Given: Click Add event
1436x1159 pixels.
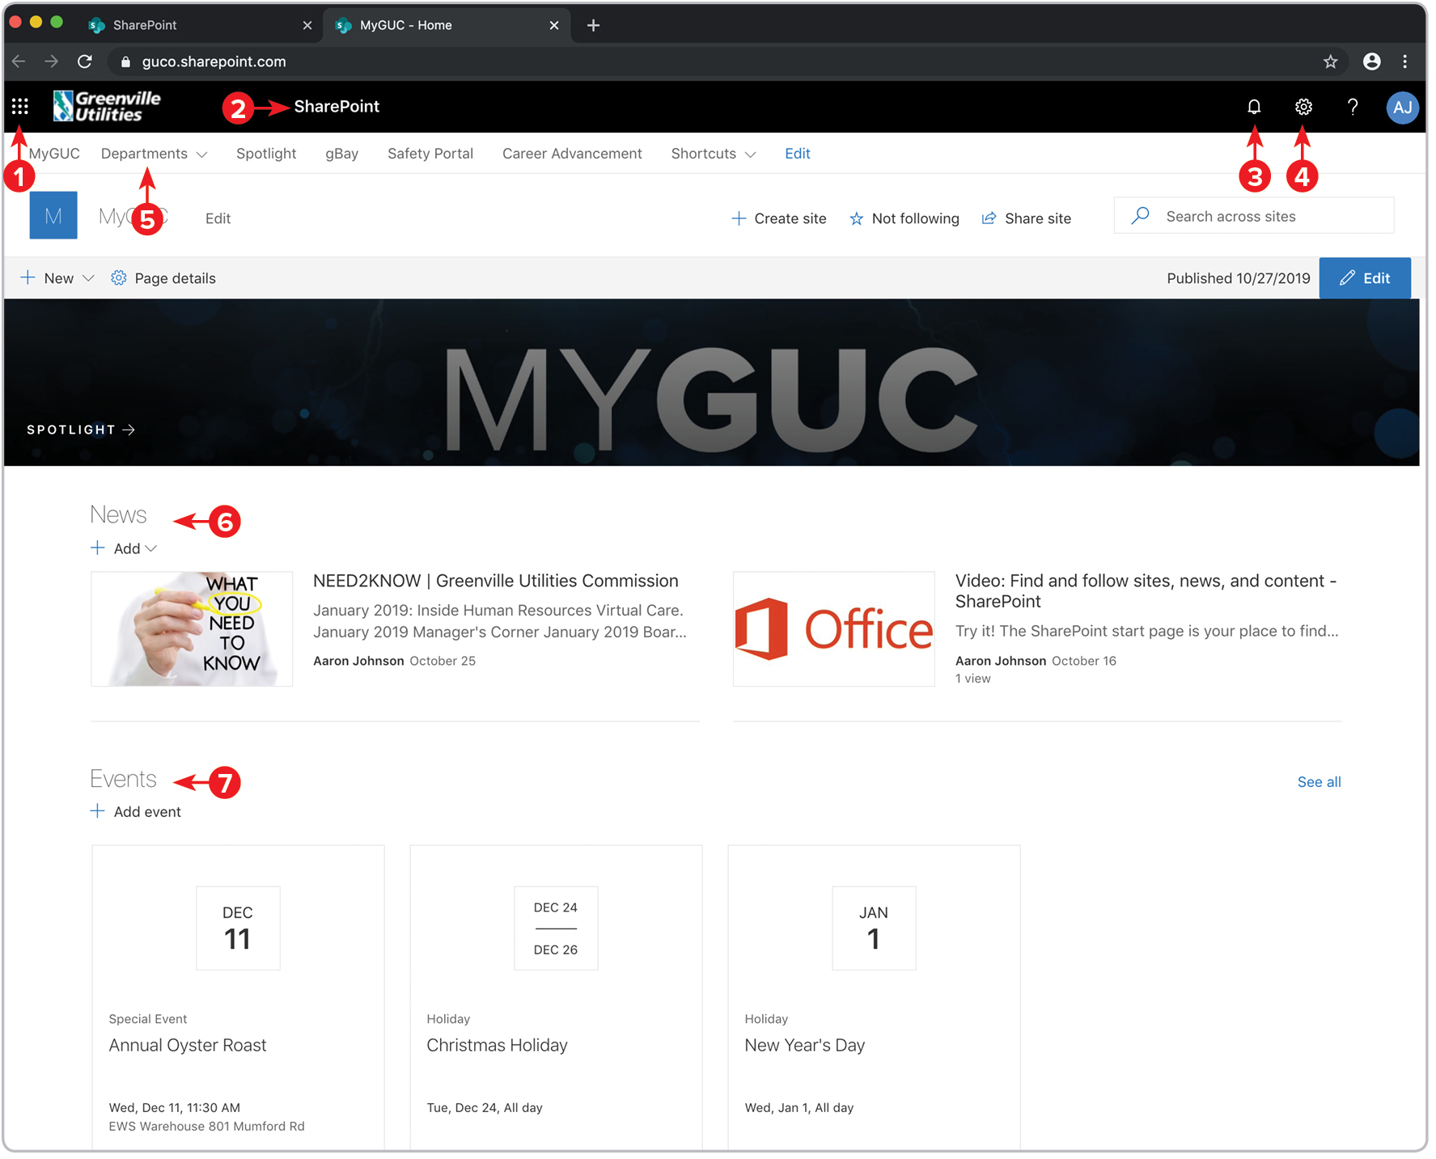Looking at the screenshot, I should coord(135,811).
